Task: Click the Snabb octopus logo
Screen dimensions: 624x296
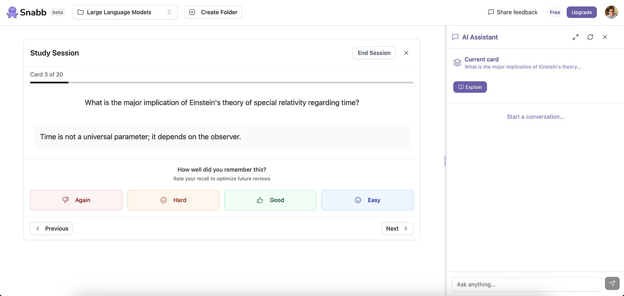Action: [x=12, y=12]
